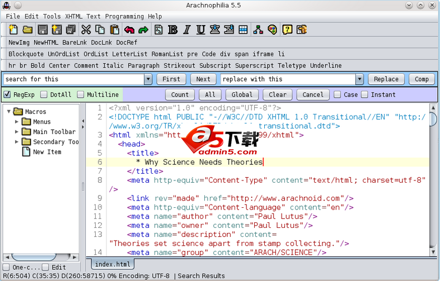Click the last toolbar hand icon

[302, 30]
